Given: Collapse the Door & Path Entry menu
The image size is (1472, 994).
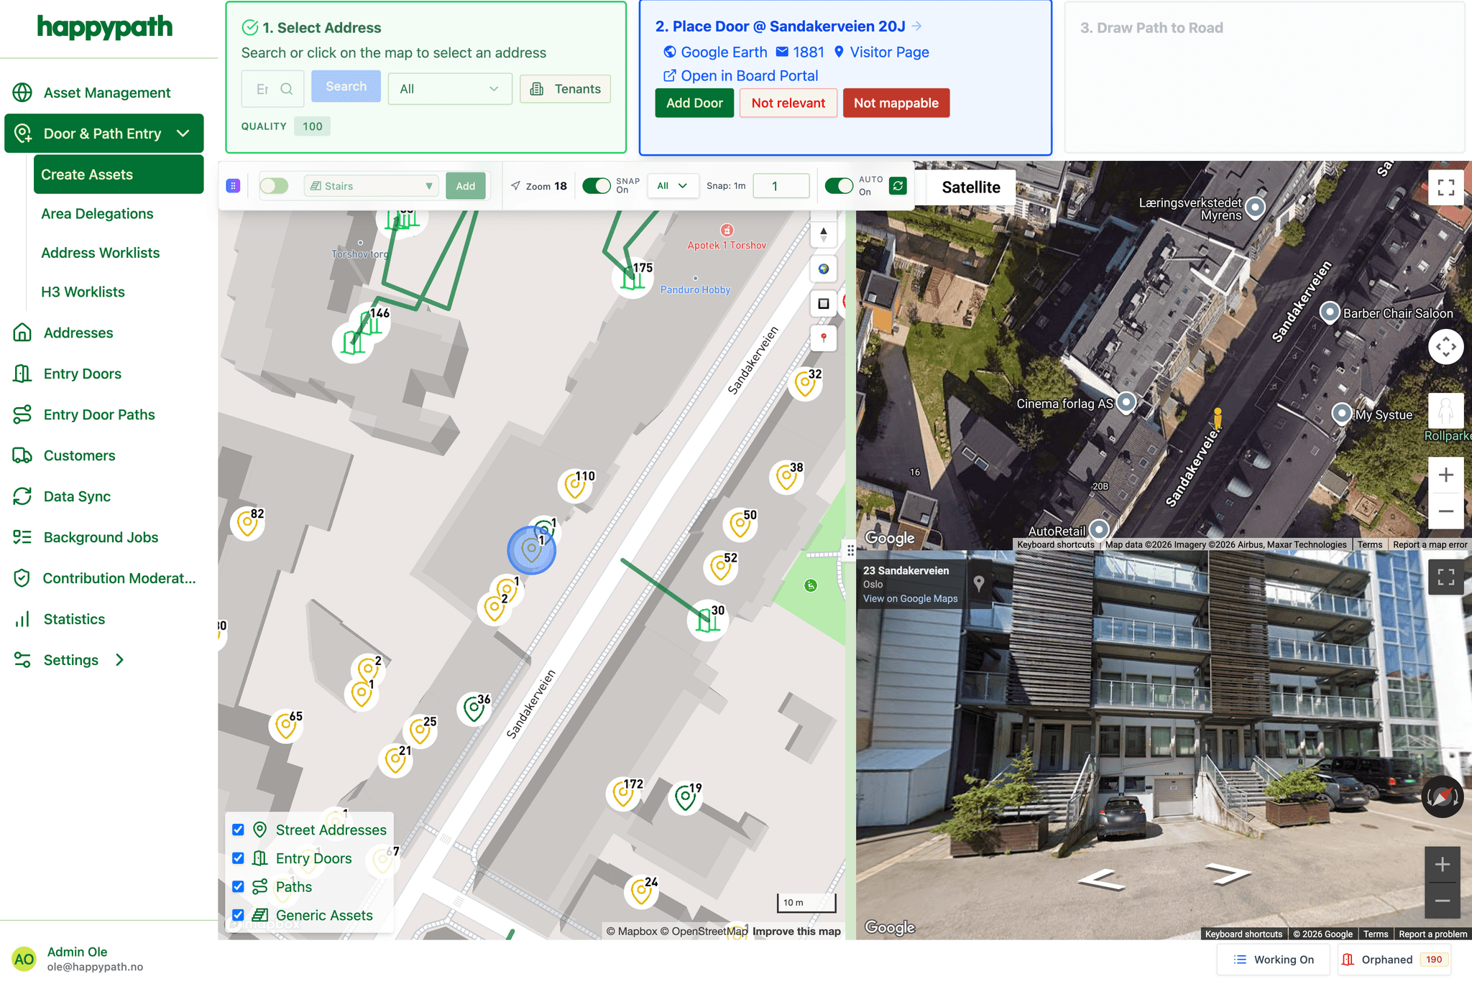Looking at the screenshot, I should tap(183, 134).
